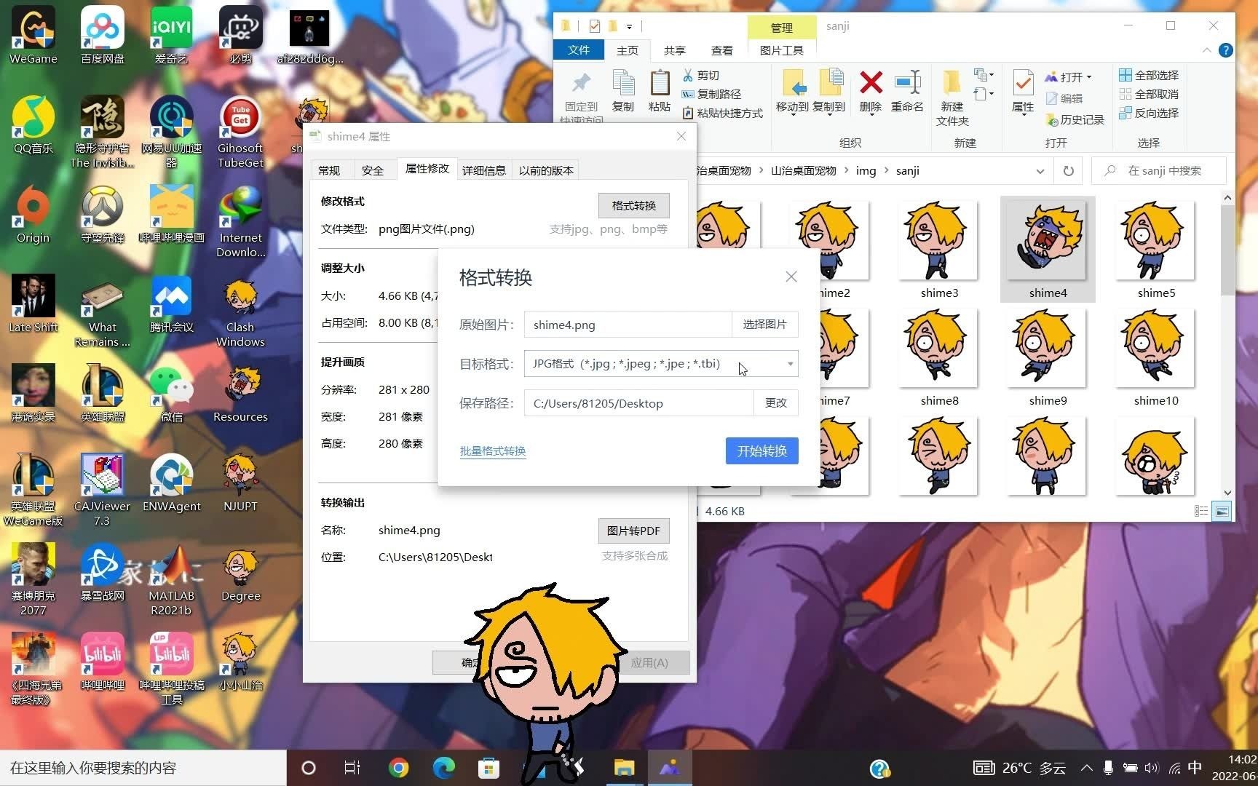This screenshot has height=786, width=1258.
Task: Open the MATLAB R2021b shortcut
Action: 171,579
